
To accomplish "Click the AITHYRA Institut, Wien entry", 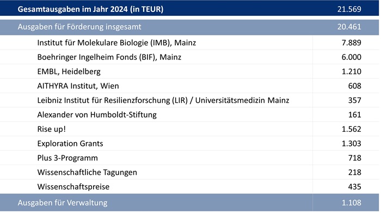I will pyautogui.click(x=78, y=86).
